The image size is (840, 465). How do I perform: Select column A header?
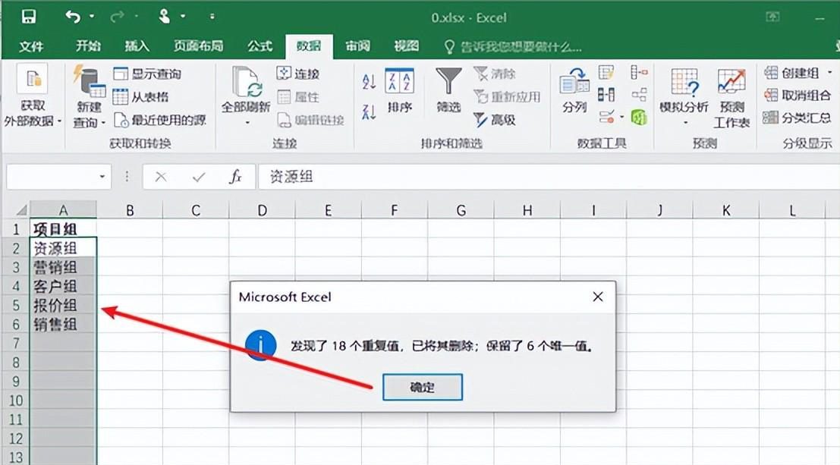click(x=63, y=210)
